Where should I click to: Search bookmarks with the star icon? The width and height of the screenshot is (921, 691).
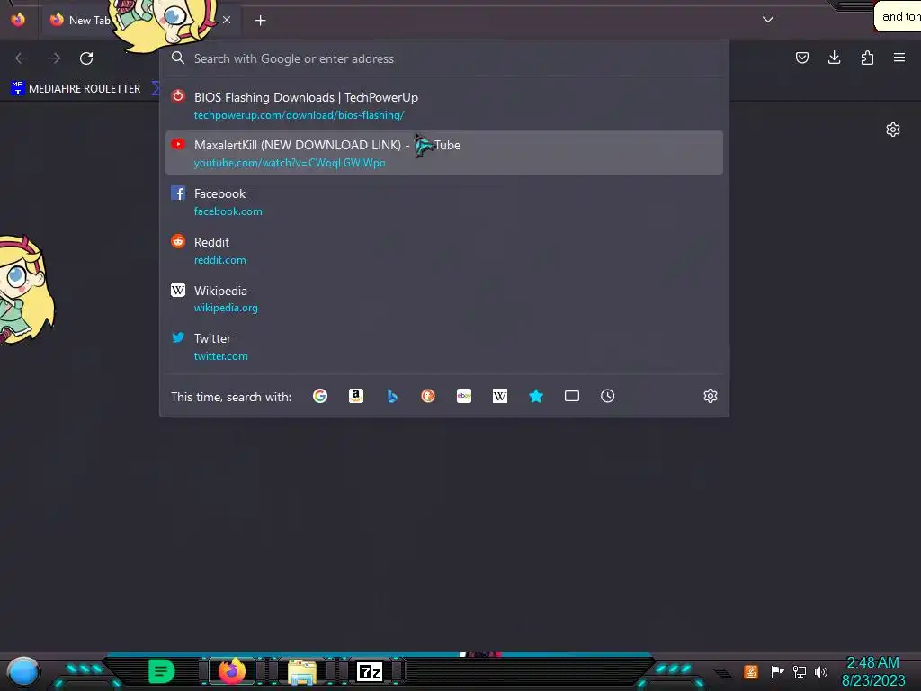tap(536, 396)
